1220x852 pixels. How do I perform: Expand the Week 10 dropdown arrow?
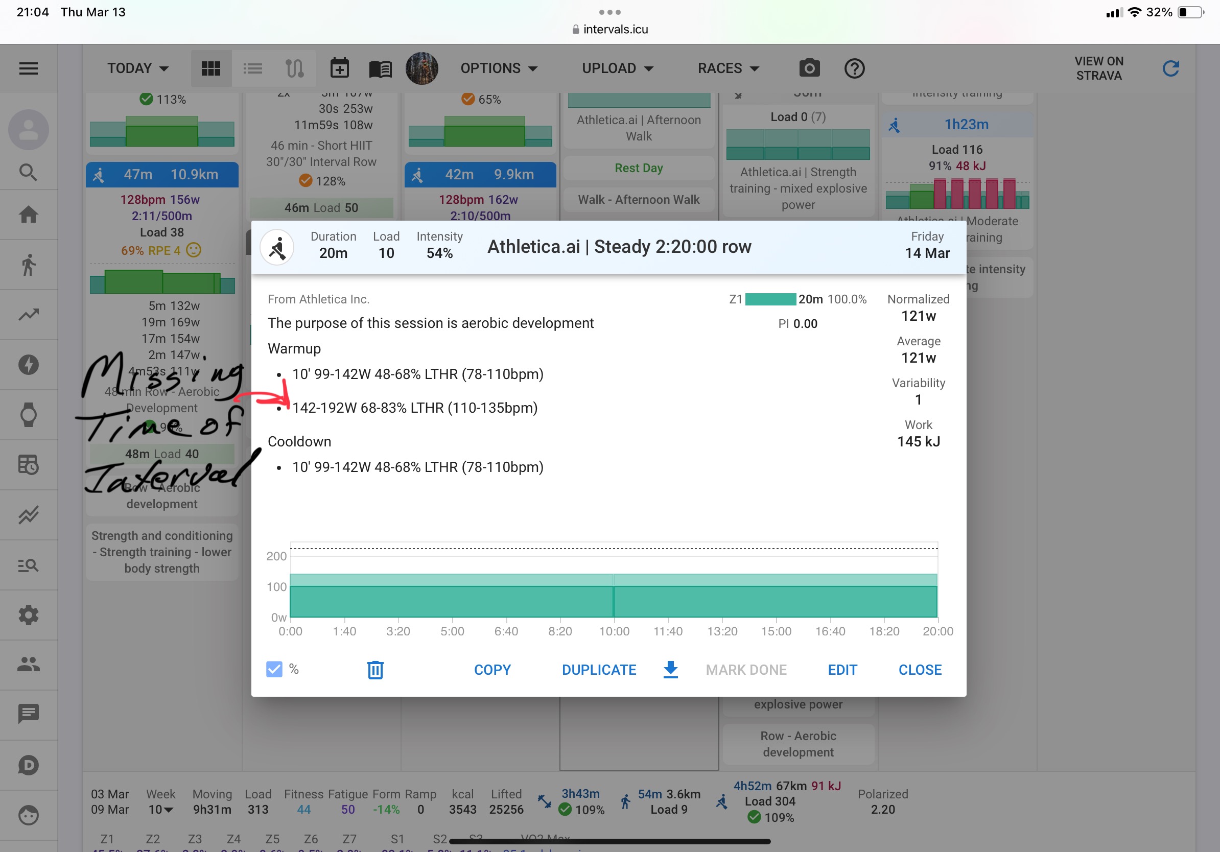tap(169, 810)
